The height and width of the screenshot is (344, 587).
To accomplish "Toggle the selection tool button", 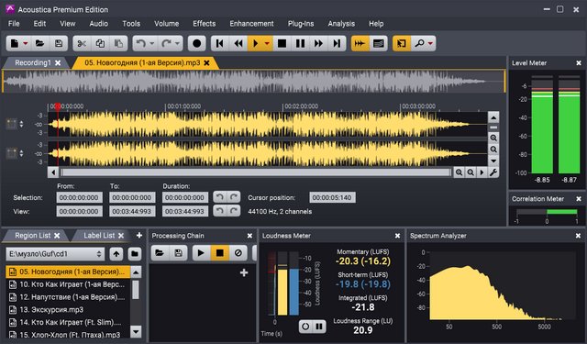I will click(402, 43).
